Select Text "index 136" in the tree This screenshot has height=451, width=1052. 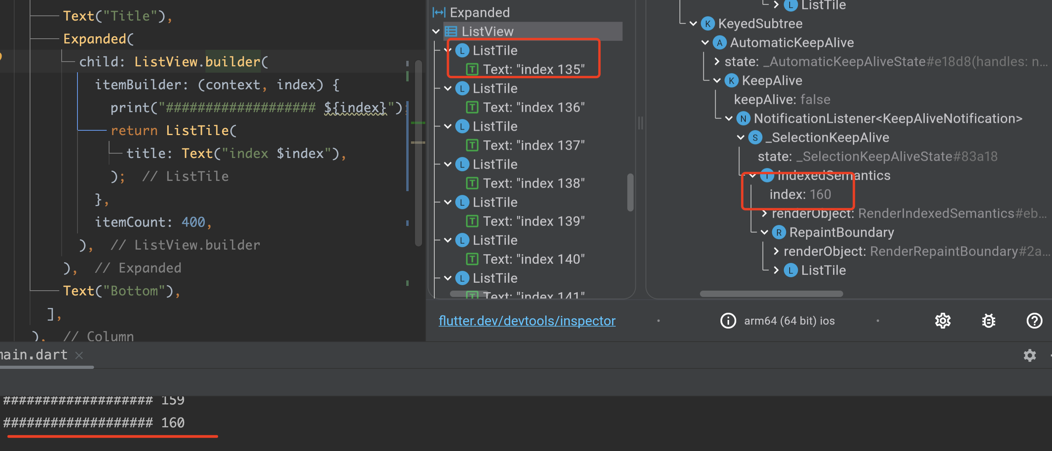click(534, 107)
